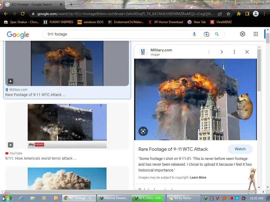Image resolution: width=270 pixels, height=202 pixels.
Task: Click the page vertical scrollbar thumb
Action: click(268, 38)
